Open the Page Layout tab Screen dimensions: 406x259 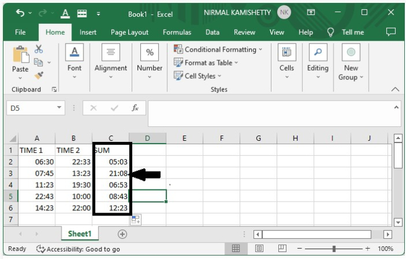(129, 32)
